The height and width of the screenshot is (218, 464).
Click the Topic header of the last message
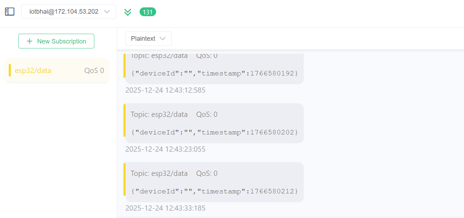click(159, 173)
